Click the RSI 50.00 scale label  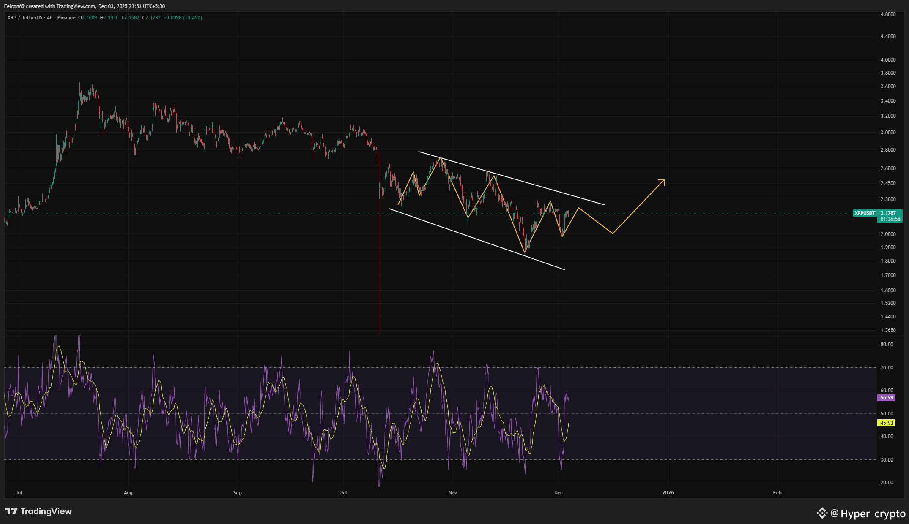(887, 414)
